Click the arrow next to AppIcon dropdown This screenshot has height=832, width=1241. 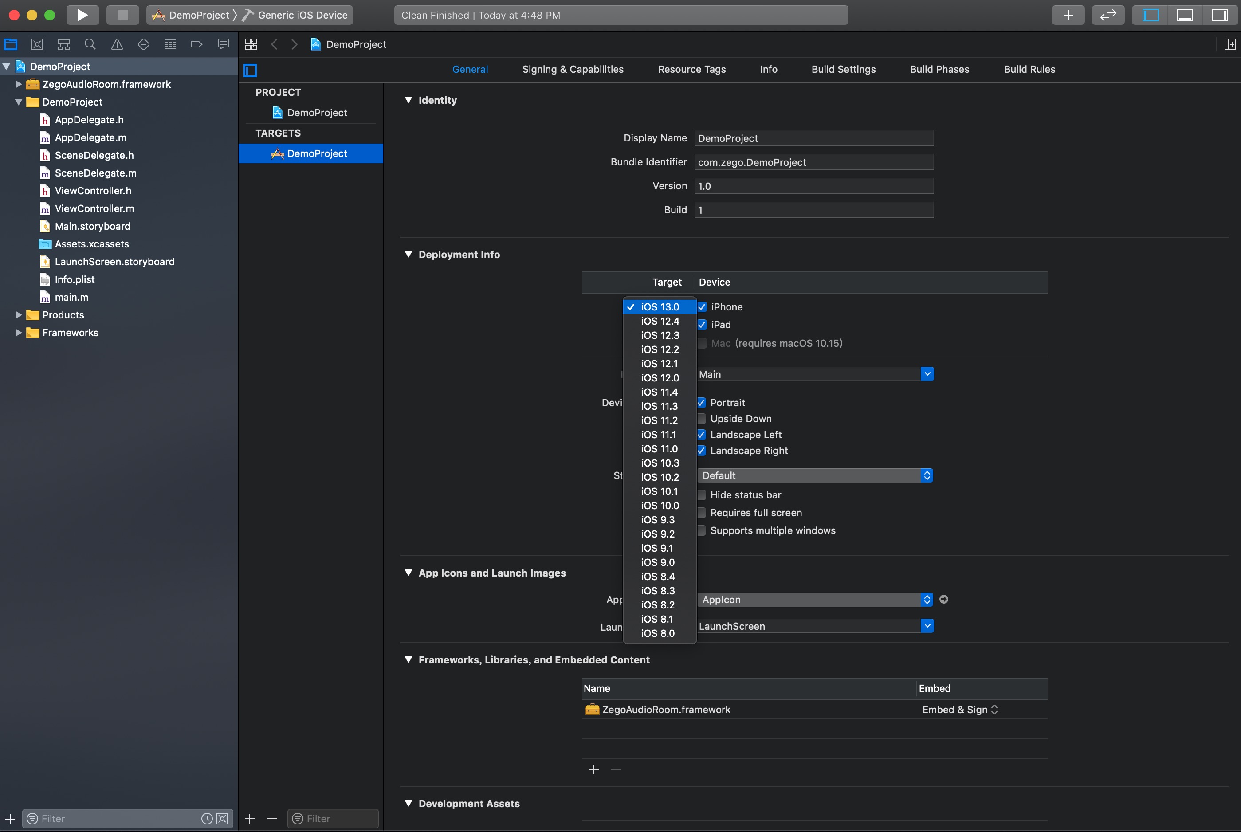point(943,599)
